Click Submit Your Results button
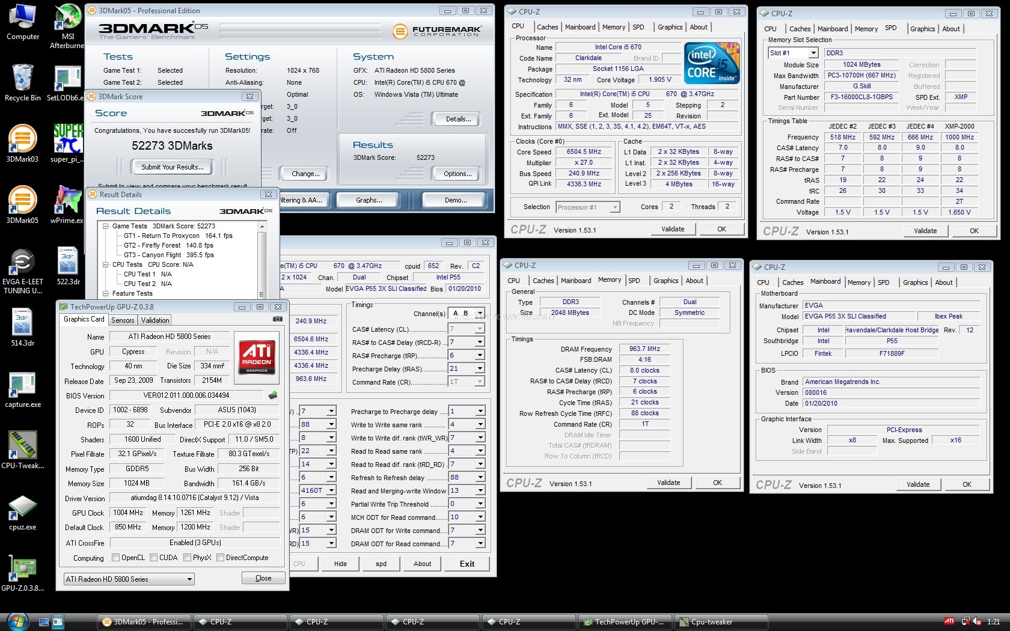This screenshot has width=1010, height=631. pyautogui.click(x=173, y=167)
